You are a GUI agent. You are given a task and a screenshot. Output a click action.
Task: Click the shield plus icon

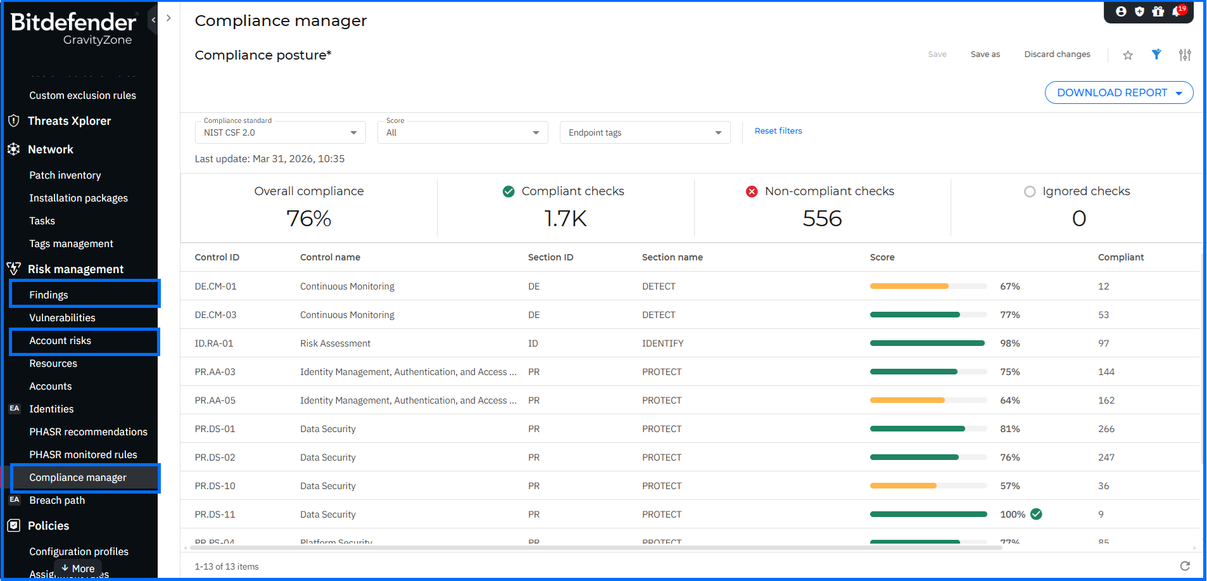click(x=1139, y=11)
